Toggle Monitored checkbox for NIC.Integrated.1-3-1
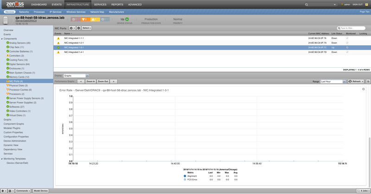 (347, 48)
